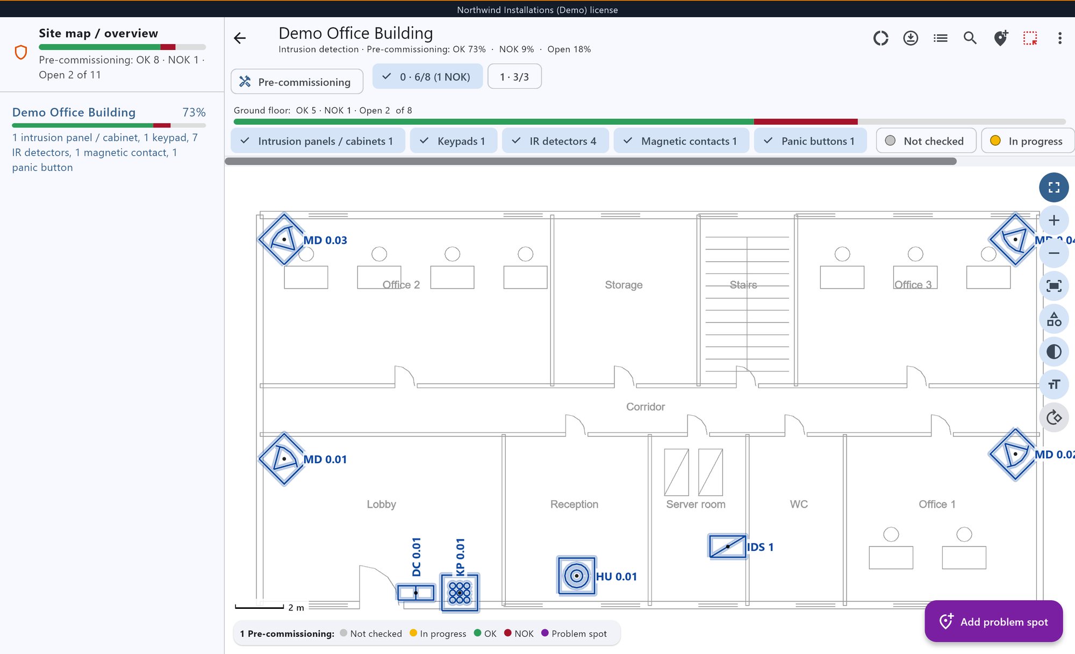Toggle the Not checked status filter

point(926,141)
